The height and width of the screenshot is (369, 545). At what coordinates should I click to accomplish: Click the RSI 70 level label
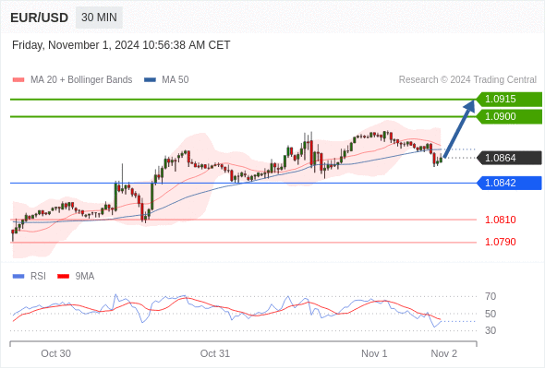click(x=490, y=296)
